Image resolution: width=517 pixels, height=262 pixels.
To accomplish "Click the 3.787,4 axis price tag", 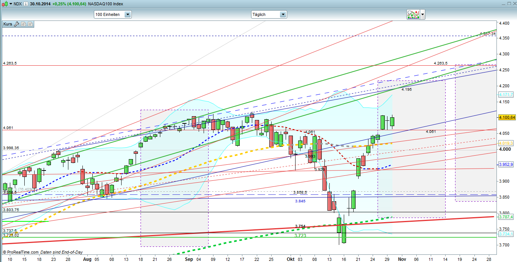I will [x=506, y=216].
